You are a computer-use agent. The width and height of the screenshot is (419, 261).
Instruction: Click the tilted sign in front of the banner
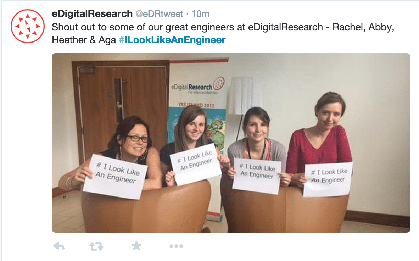[196, 164]
